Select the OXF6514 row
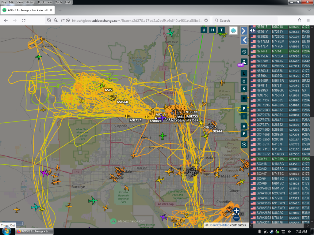Screen dimensions: 314x235 [x=280, y=144]
